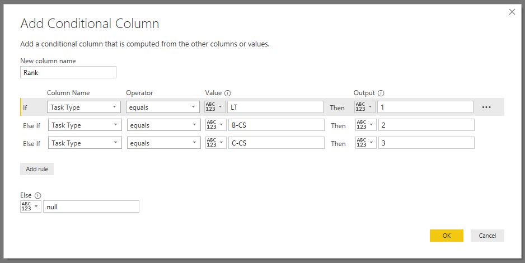The image size is (525, 263).
Task: Click the value field containing C-CS
Action: [276, 143]
